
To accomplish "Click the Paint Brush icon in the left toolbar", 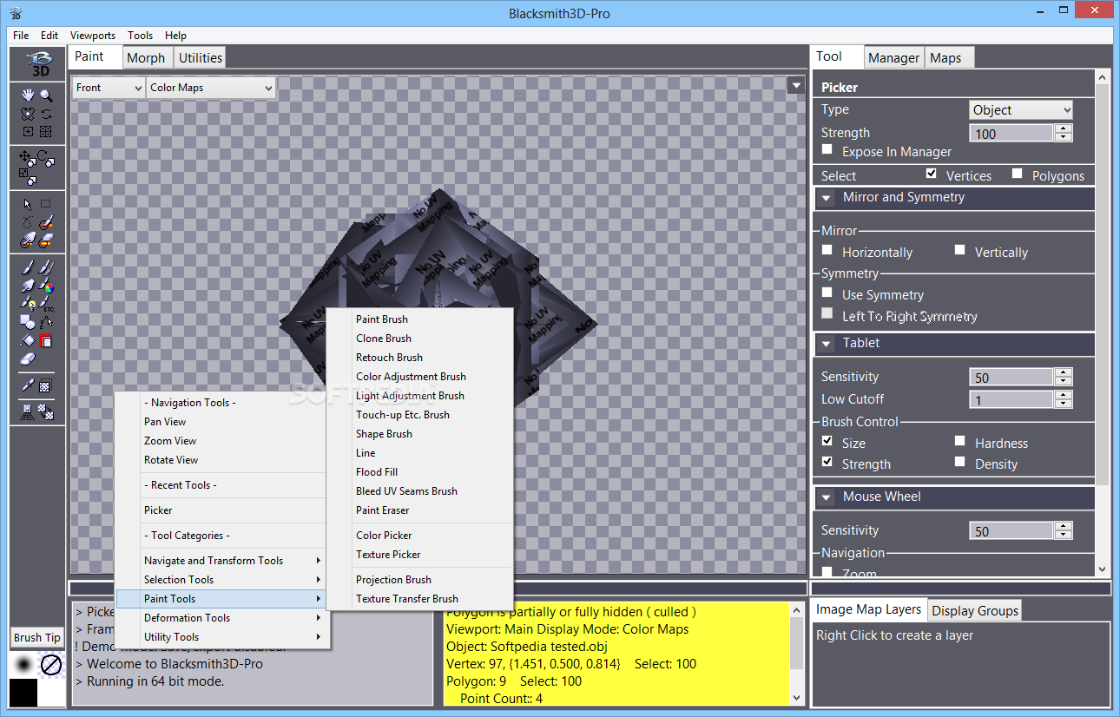I will pyautogui.click(x=28, y=267).
